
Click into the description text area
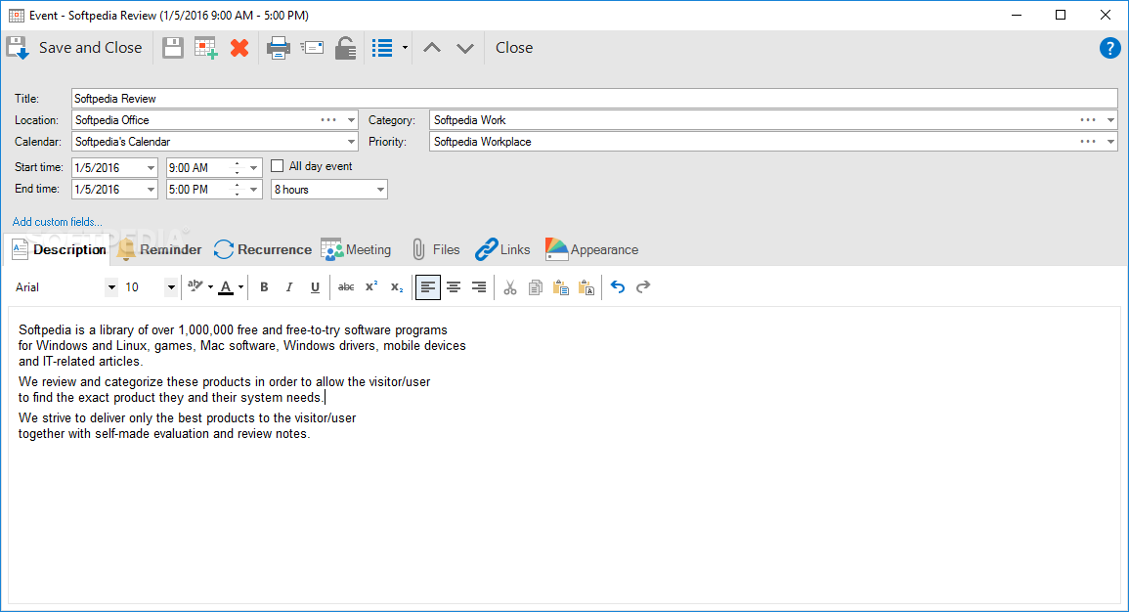coord(565,455)
